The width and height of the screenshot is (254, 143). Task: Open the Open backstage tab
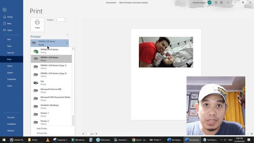tap(12, 30)
